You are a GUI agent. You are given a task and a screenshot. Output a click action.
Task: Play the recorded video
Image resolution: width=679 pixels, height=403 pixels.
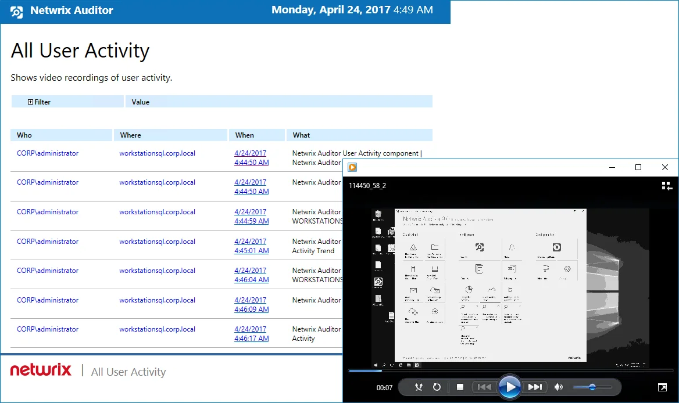click(510, 387)
